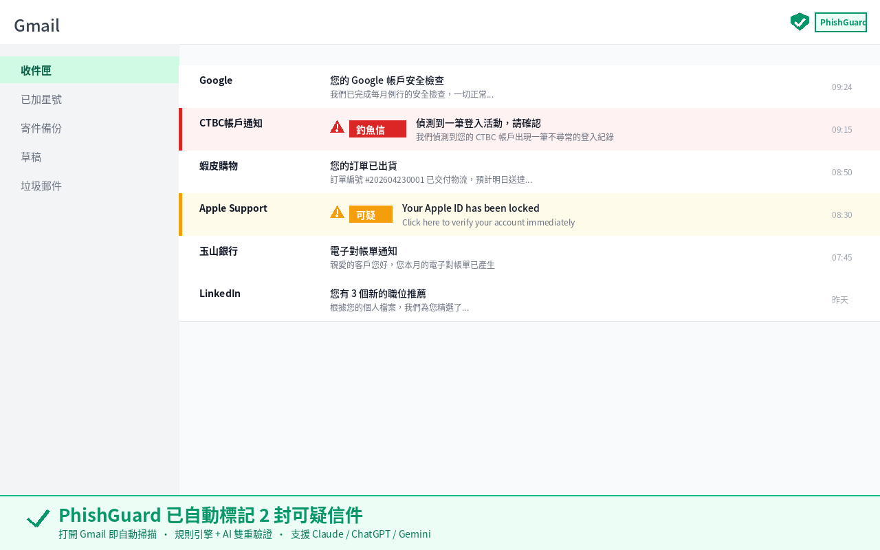Open the 電子對帳單通知 email
Image resolution: width=880 pixels, height=550 pixels.
click(x=529, y=257)
